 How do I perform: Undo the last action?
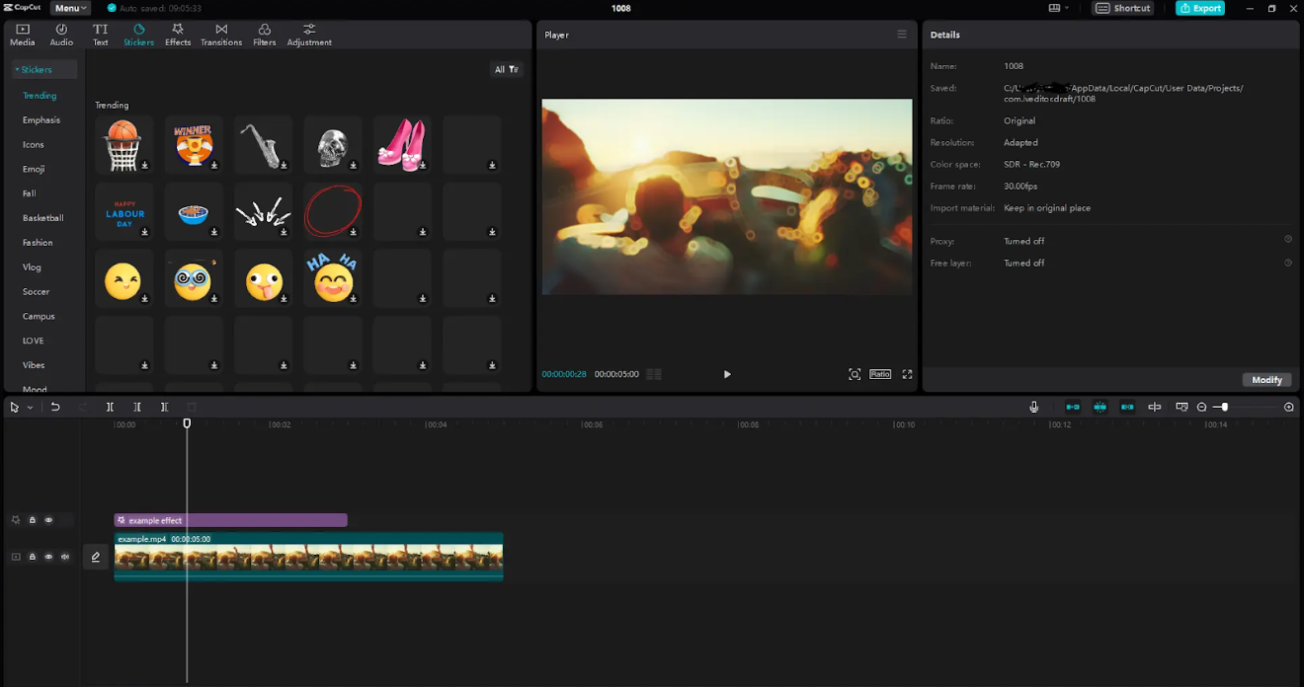tap(55, 408)
